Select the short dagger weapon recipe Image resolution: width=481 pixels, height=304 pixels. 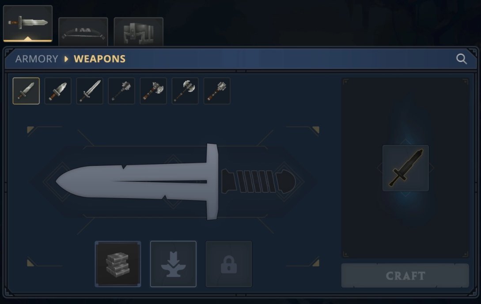click(x=26, y=91)
